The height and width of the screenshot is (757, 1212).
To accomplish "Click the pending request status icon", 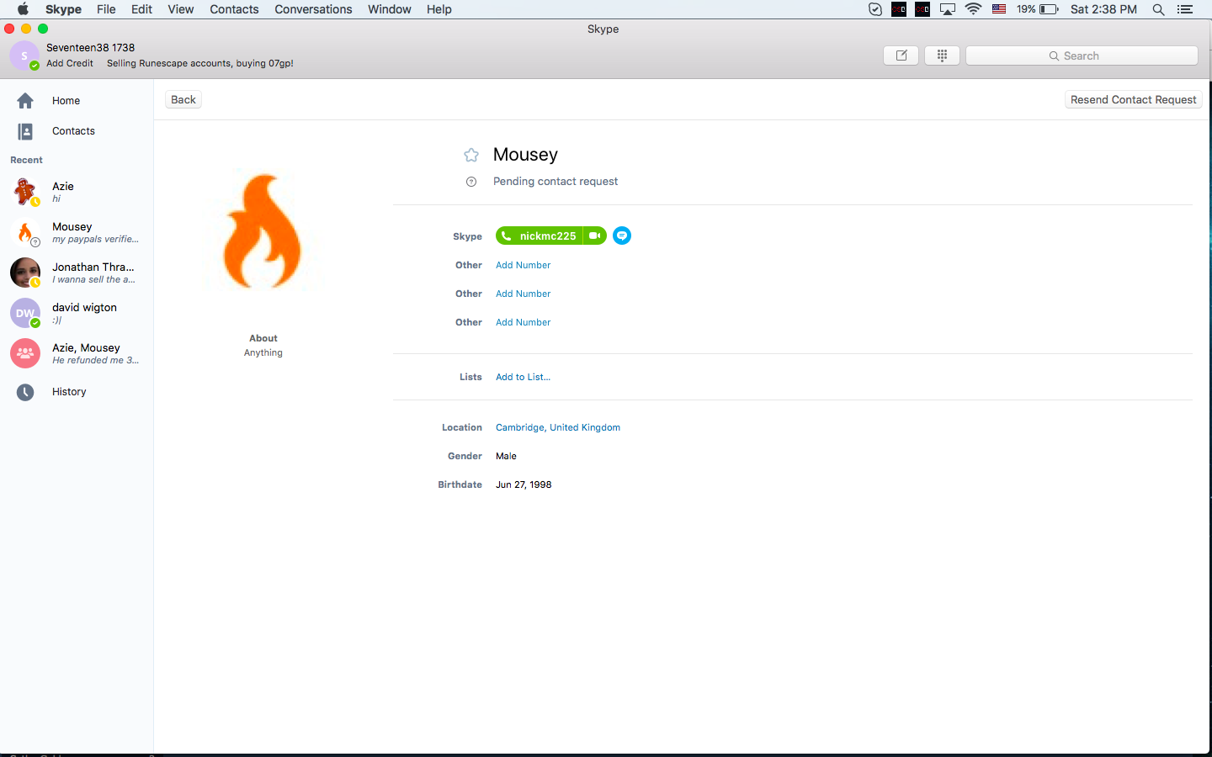I will point(471,182).
